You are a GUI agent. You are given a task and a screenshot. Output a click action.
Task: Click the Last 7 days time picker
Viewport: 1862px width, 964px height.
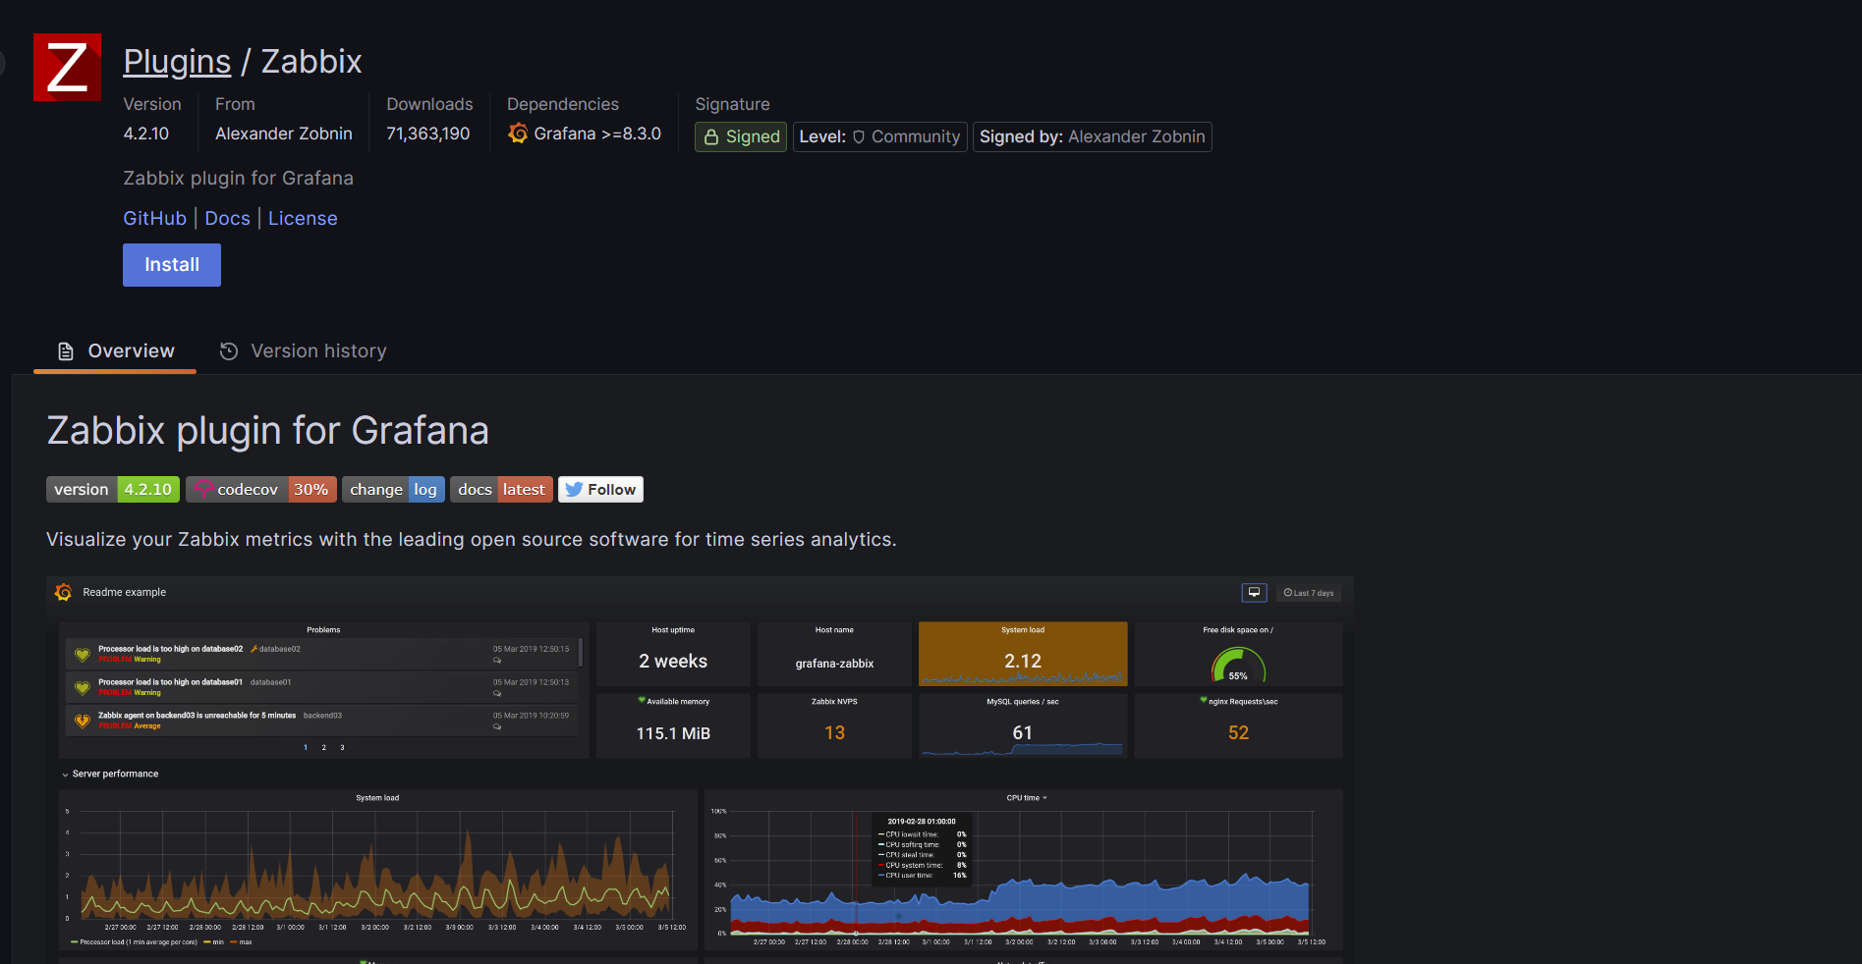tap(1309, 592)
